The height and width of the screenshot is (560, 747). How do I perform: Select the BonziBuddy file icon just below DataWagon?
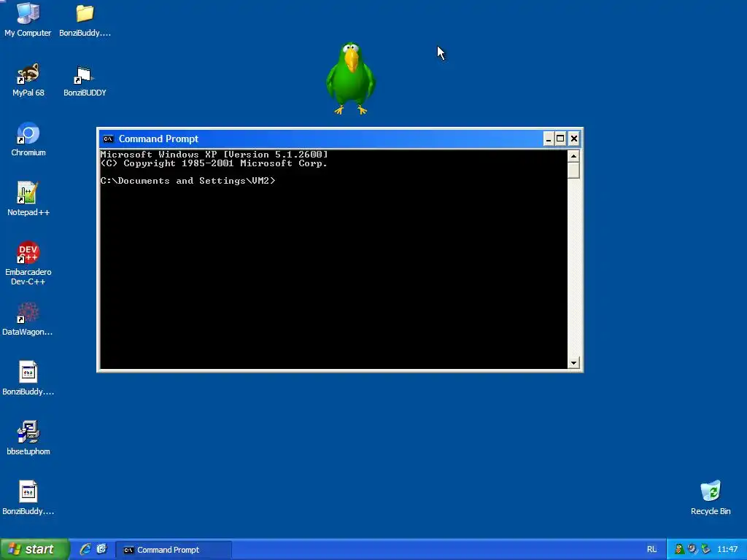28,378
